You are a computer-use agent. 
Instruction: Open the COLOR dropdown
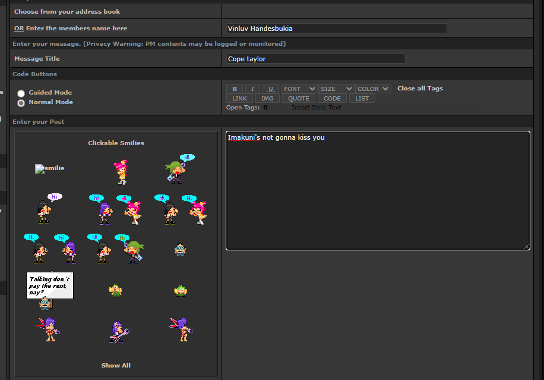click(373, 89)
